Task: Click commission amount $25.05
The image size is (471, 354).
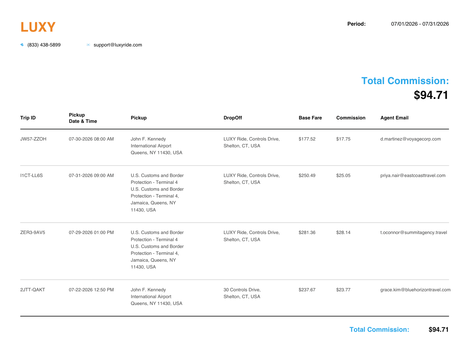Action: tap(343, 175)
